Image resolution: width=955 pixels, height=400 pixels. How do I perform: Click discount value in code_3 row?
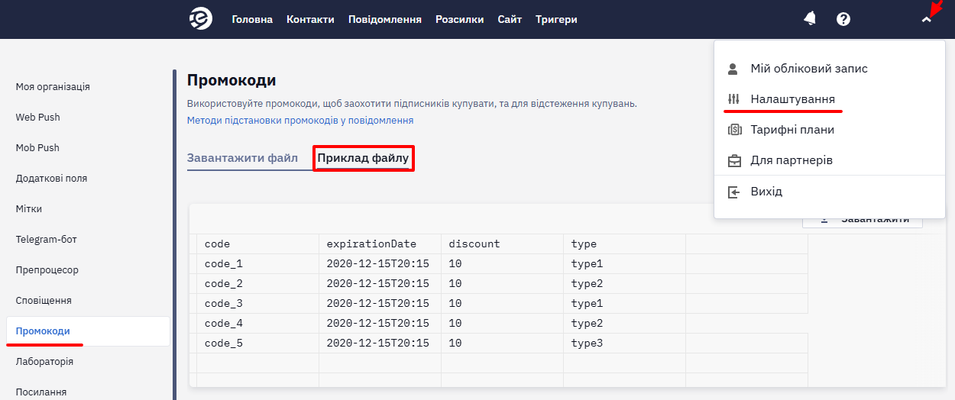coord(503,304)
